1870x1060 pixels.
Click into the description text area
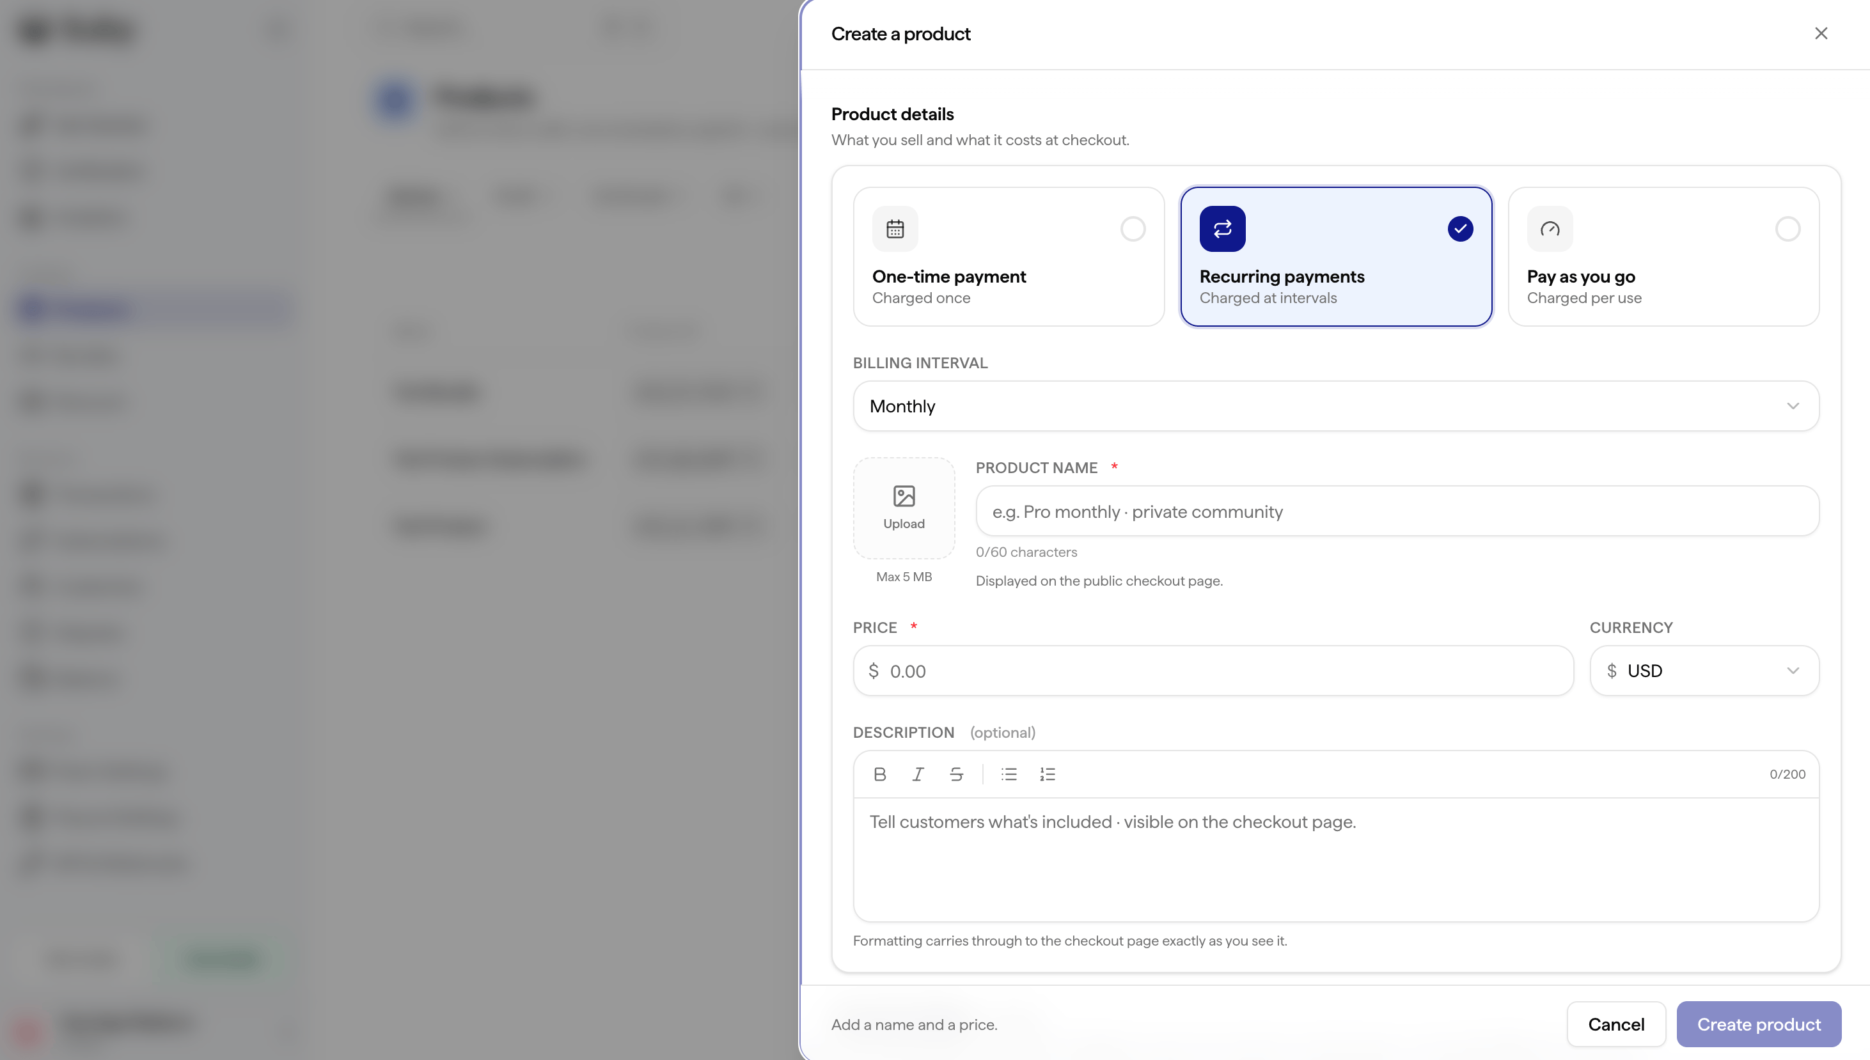(x=1335, y=859)
